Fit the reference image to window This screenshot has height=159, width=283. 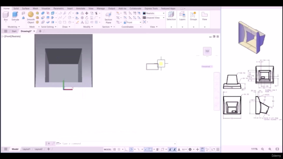277,149
